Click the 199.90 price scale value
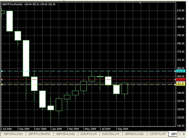The width and height of the screenshot is (189, 138). point(181,27)
